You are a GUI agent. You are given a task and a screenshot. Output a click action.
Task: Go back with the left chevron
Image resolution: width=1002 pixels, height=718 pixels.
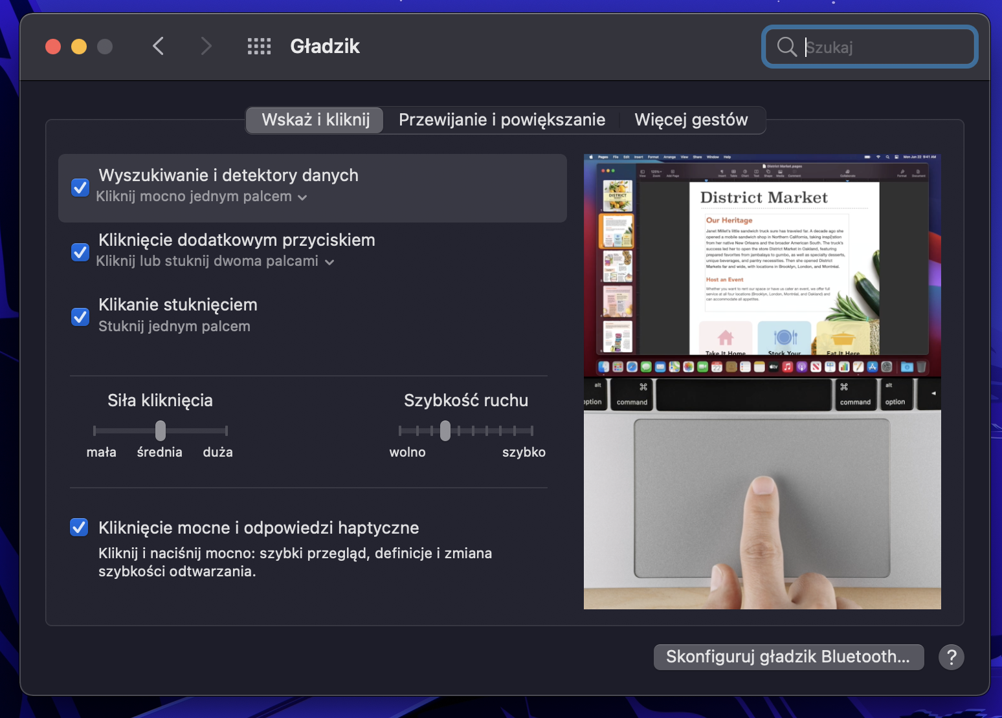coord(159,47)
